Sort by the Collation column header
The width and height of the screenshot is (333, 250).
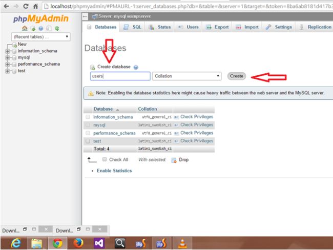(148, 109)
